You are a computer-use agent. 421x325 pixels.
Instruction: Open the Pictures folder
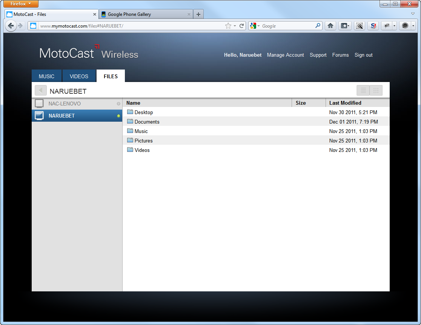pyautogui.click(x=143, y=141)
